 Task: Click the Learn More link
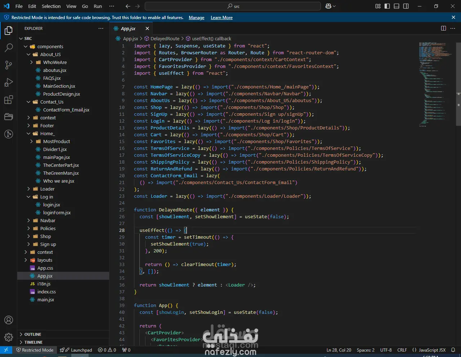[221, 18]
